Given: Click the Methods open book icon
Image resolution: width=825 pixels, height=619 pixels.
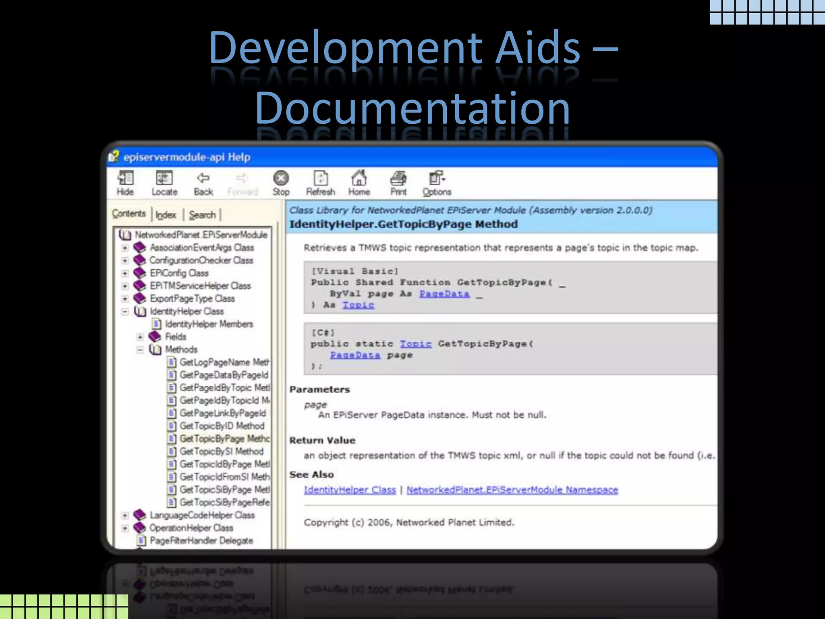Looking at the screenshot, I should [155, 349].
